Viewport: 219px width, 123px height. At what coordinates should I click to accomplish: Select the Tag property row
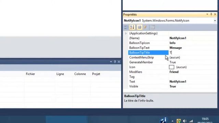pos(148,77)
